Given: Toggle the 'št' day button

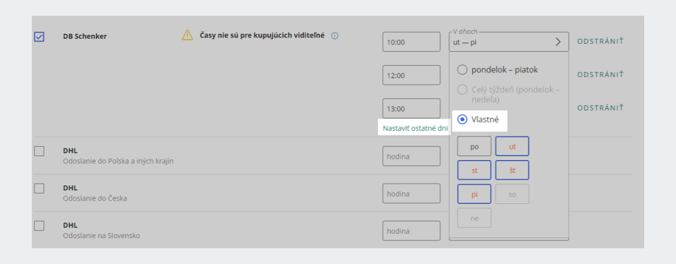Looking at the screenshot, I should point(512,170).
